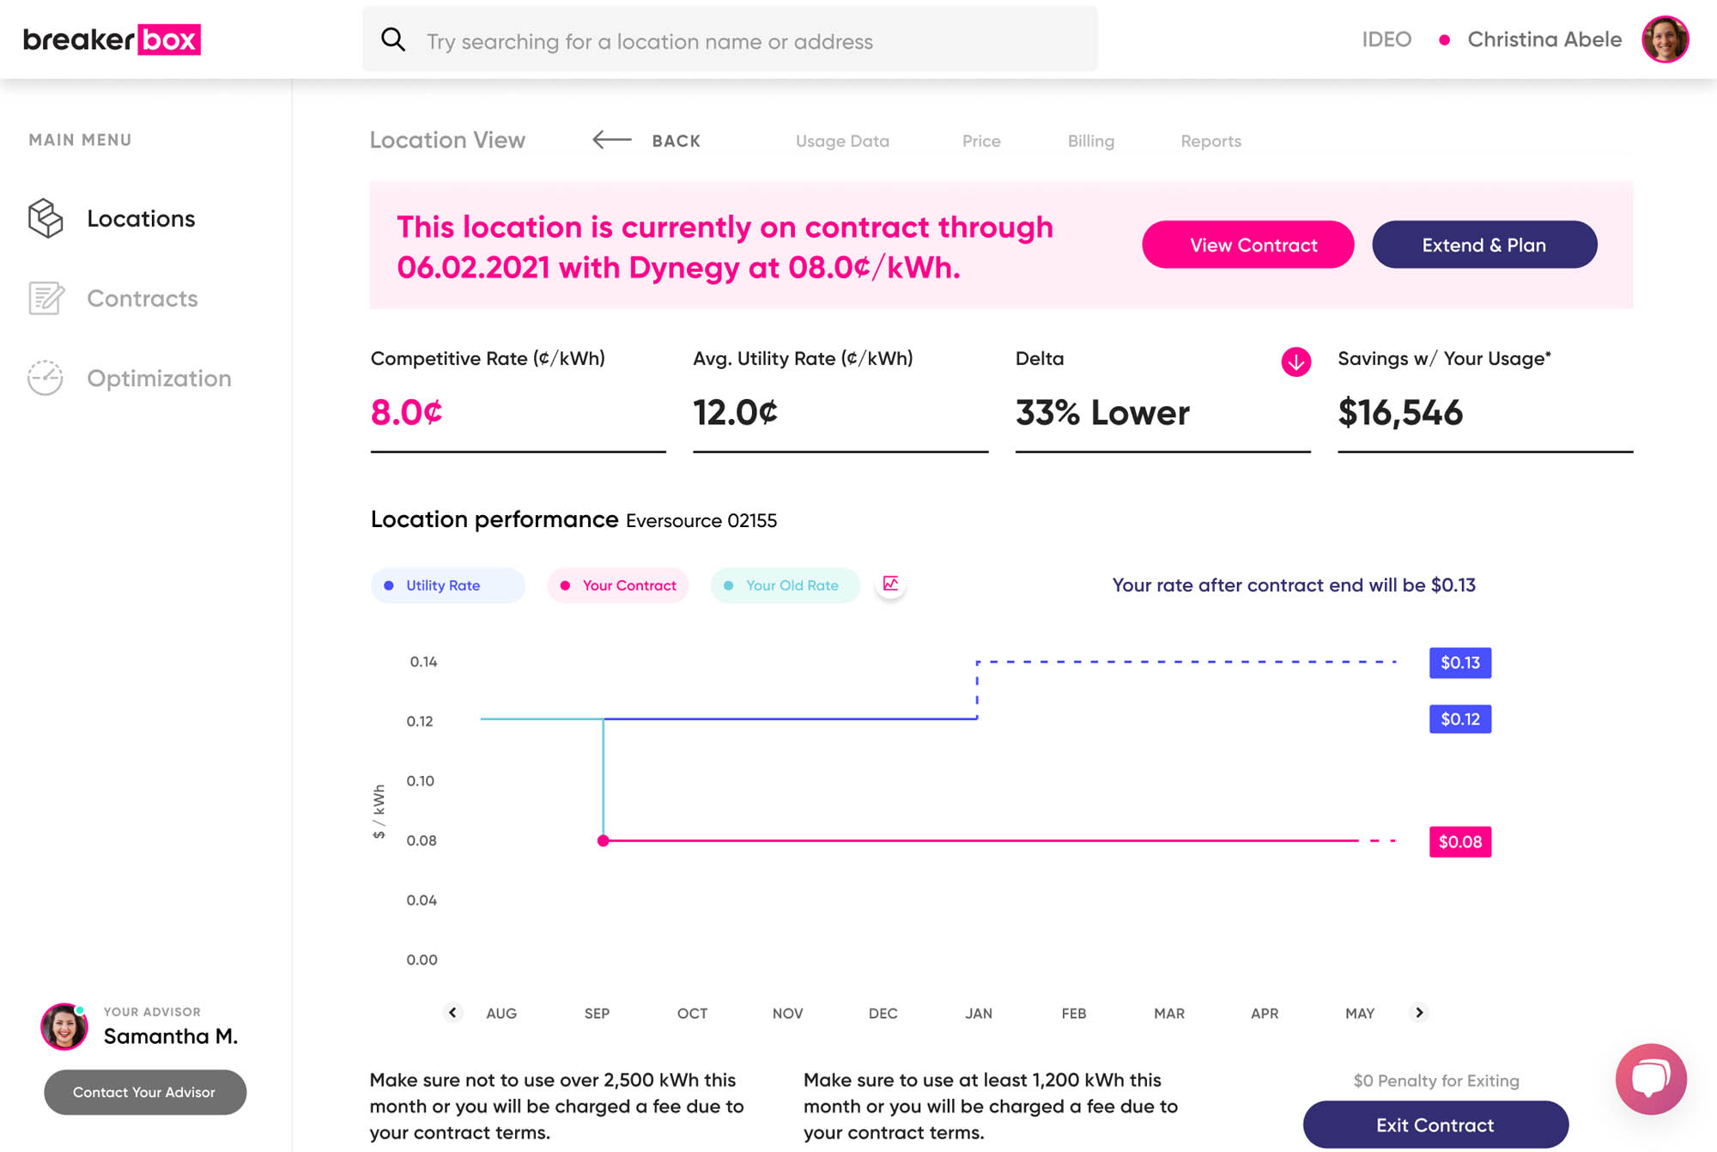Screen dimensions: 1717x1152
Task: Toggle the Utility Rate legend chip
Action: pyautogui.click(x=446, y=585)
